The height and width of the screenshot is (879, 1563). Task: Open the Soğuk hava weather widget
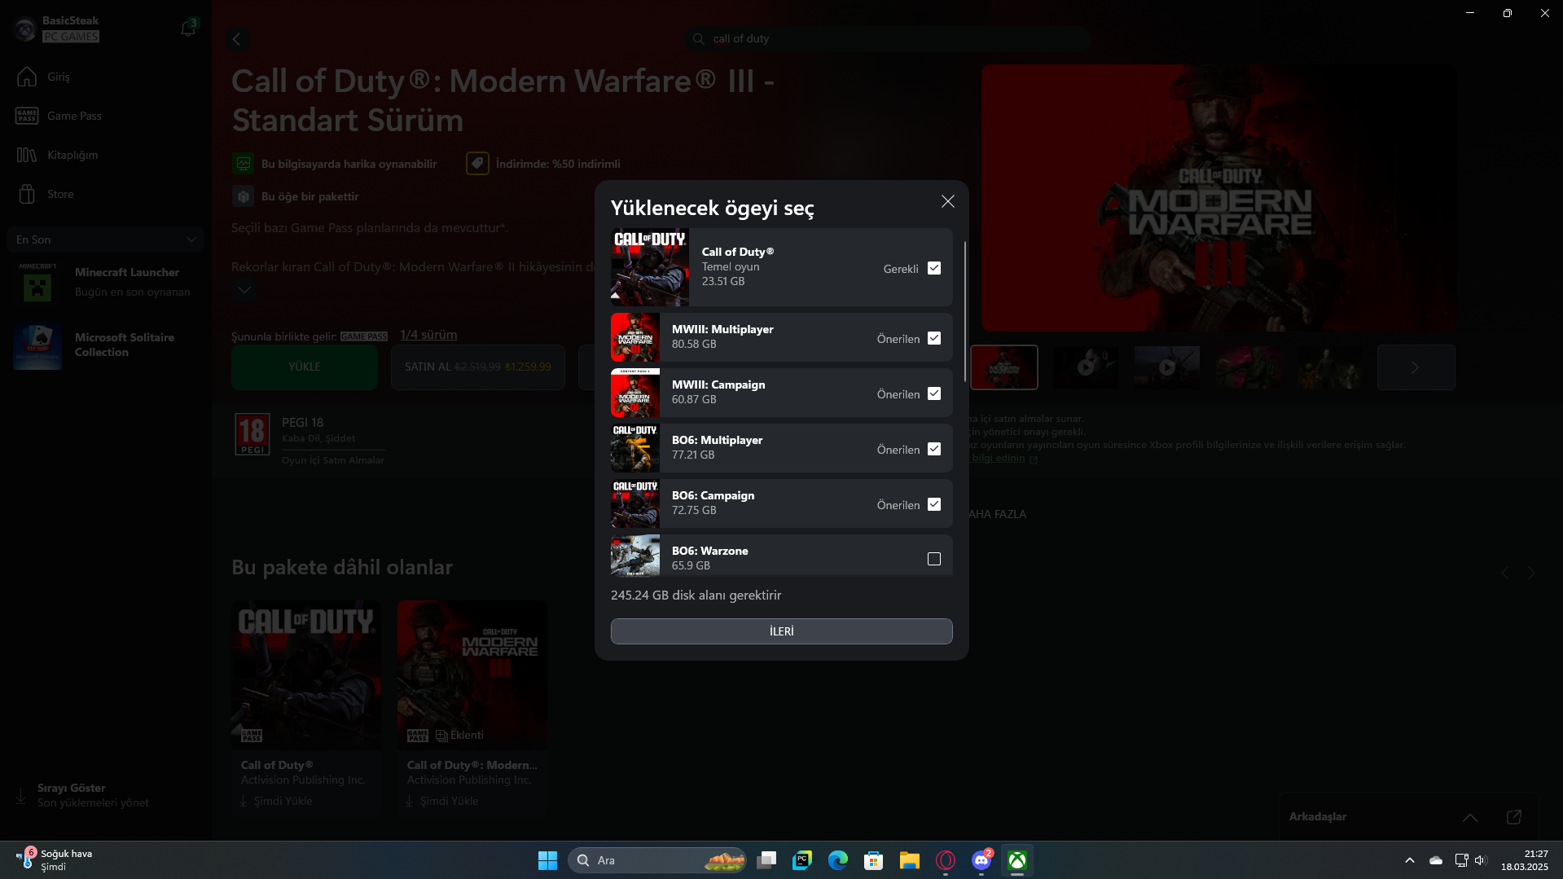(x=55, y=860)
